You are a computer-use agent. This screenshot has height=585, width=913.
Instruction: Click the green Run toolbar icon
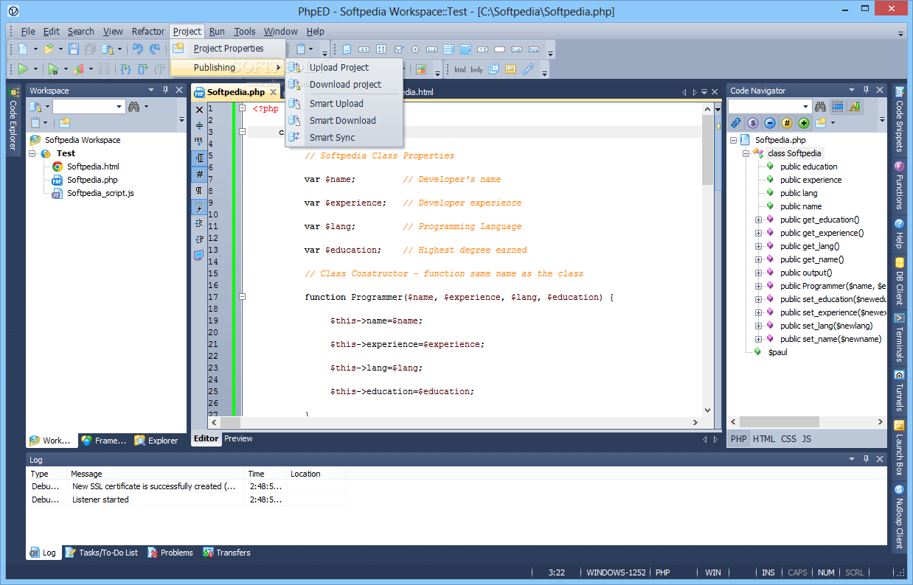click(x=23, y=69)
